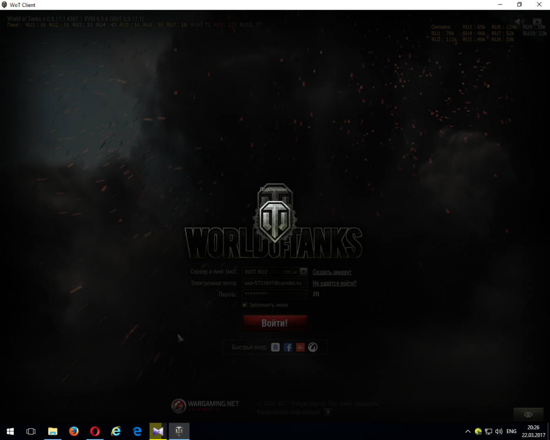Log in via VK quick-login icon
This screenshot has height=440, width=550.
(275, 347)
